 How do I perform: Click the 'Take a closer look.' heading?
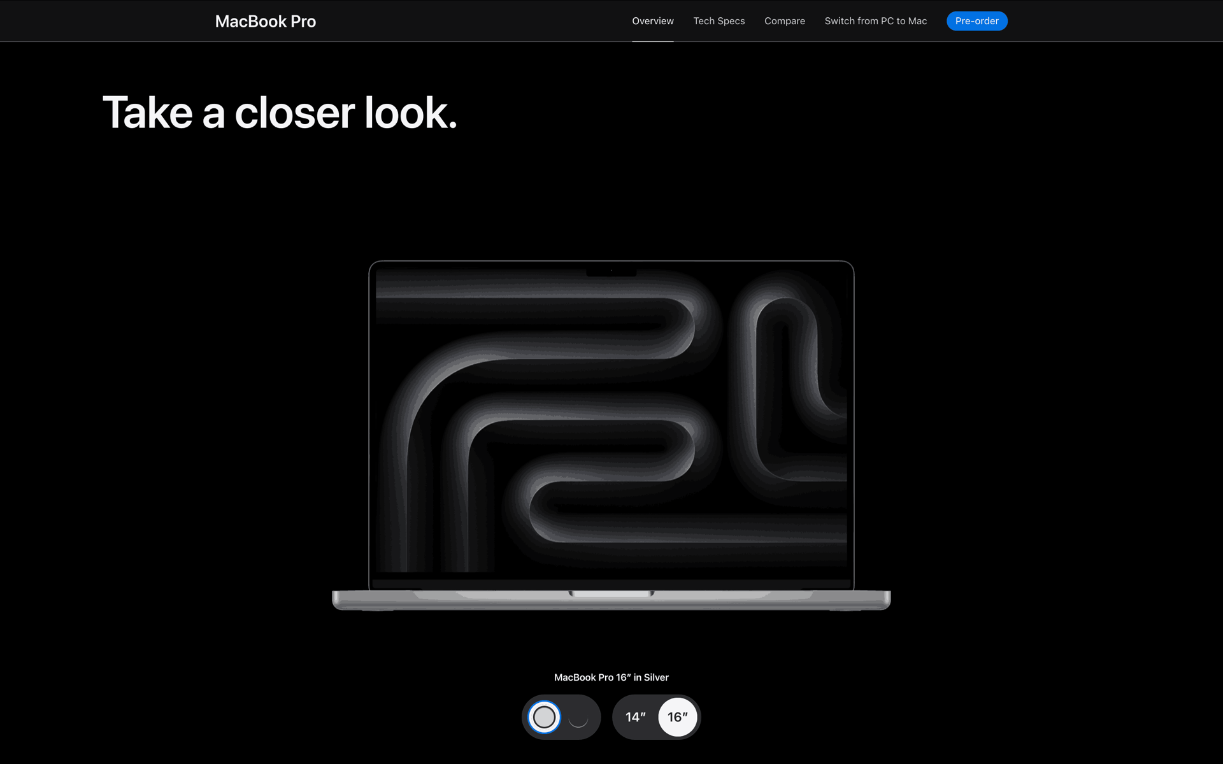(280, 113)
